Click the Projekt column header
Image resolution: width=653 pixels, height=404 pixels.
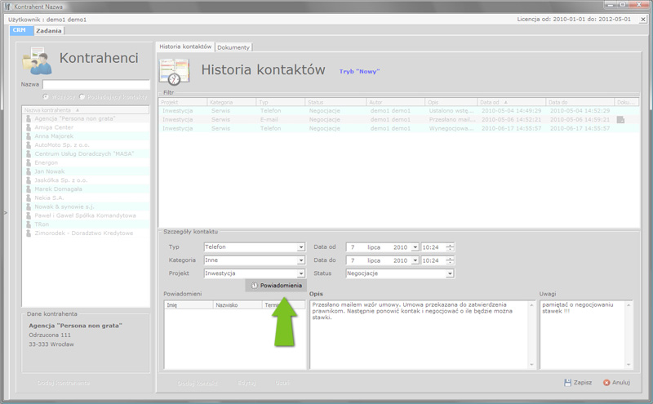tap(183, 102)
